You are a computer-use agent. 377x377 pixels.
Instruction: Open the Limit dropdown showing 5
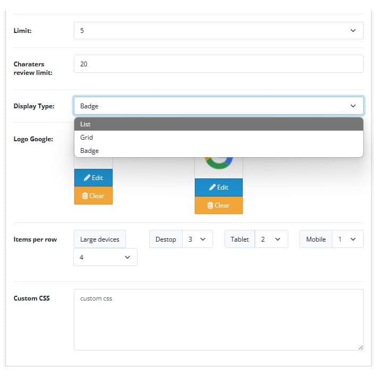click(219, 31)
